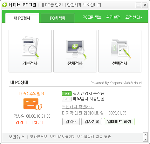Click the Powered By Kasperskylab & Hauri text
Viewport: 150px width, 144px height.
point(116,83)
